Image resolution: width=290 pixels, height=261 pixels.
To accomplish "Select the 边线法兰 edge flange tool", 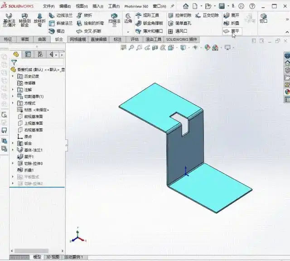I will click(61, 15).
